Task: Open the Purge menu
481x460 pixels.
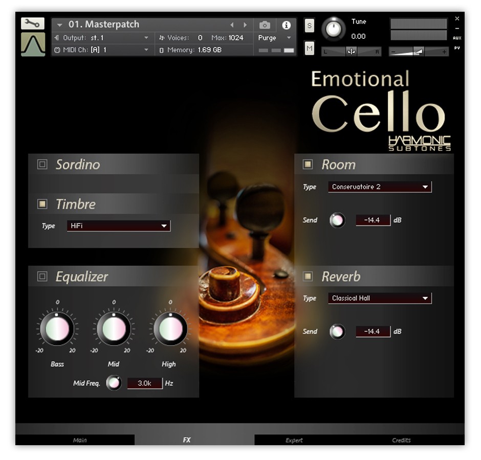Action: (x=274, y=38)
